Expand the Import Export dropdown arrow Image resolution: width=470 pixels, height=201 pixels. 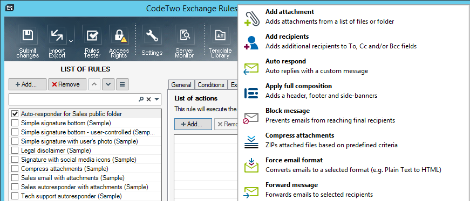tap(71, 41)
